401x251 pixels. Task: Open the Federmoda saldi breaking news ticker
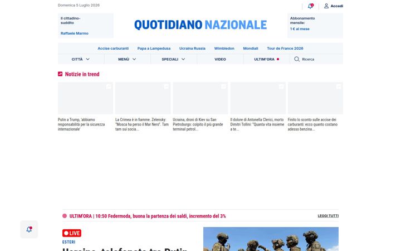tap(148, 216)
